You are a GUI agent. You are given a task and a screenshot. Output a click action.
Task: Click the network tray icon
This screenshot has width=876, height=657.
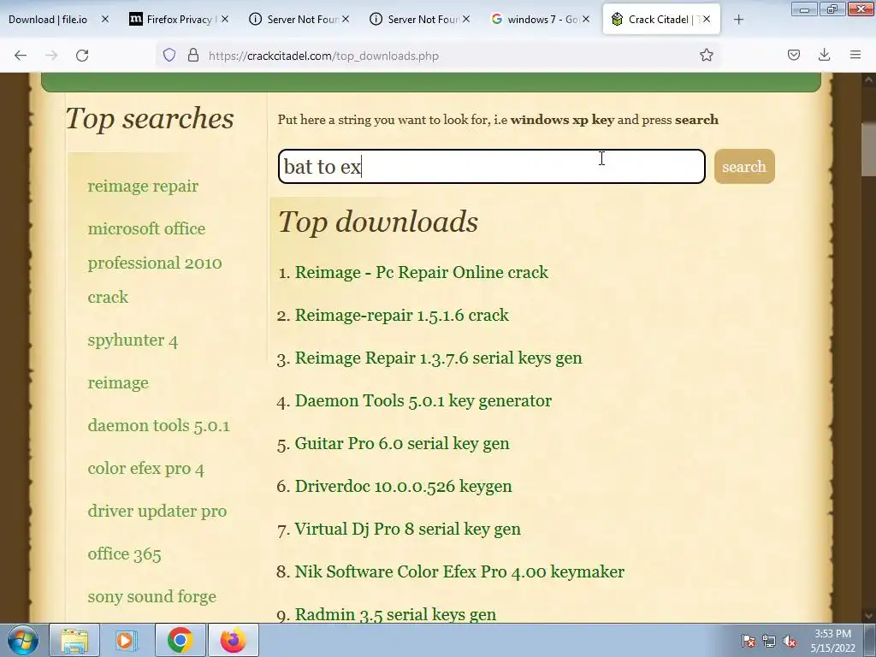click(x=769, y=641)
